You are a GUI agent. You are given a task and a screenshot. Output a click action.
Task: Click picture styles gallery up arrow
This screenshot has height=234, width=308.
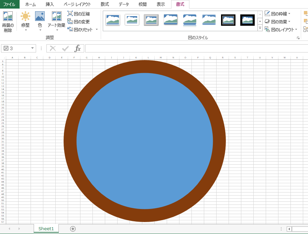(260, 14)
